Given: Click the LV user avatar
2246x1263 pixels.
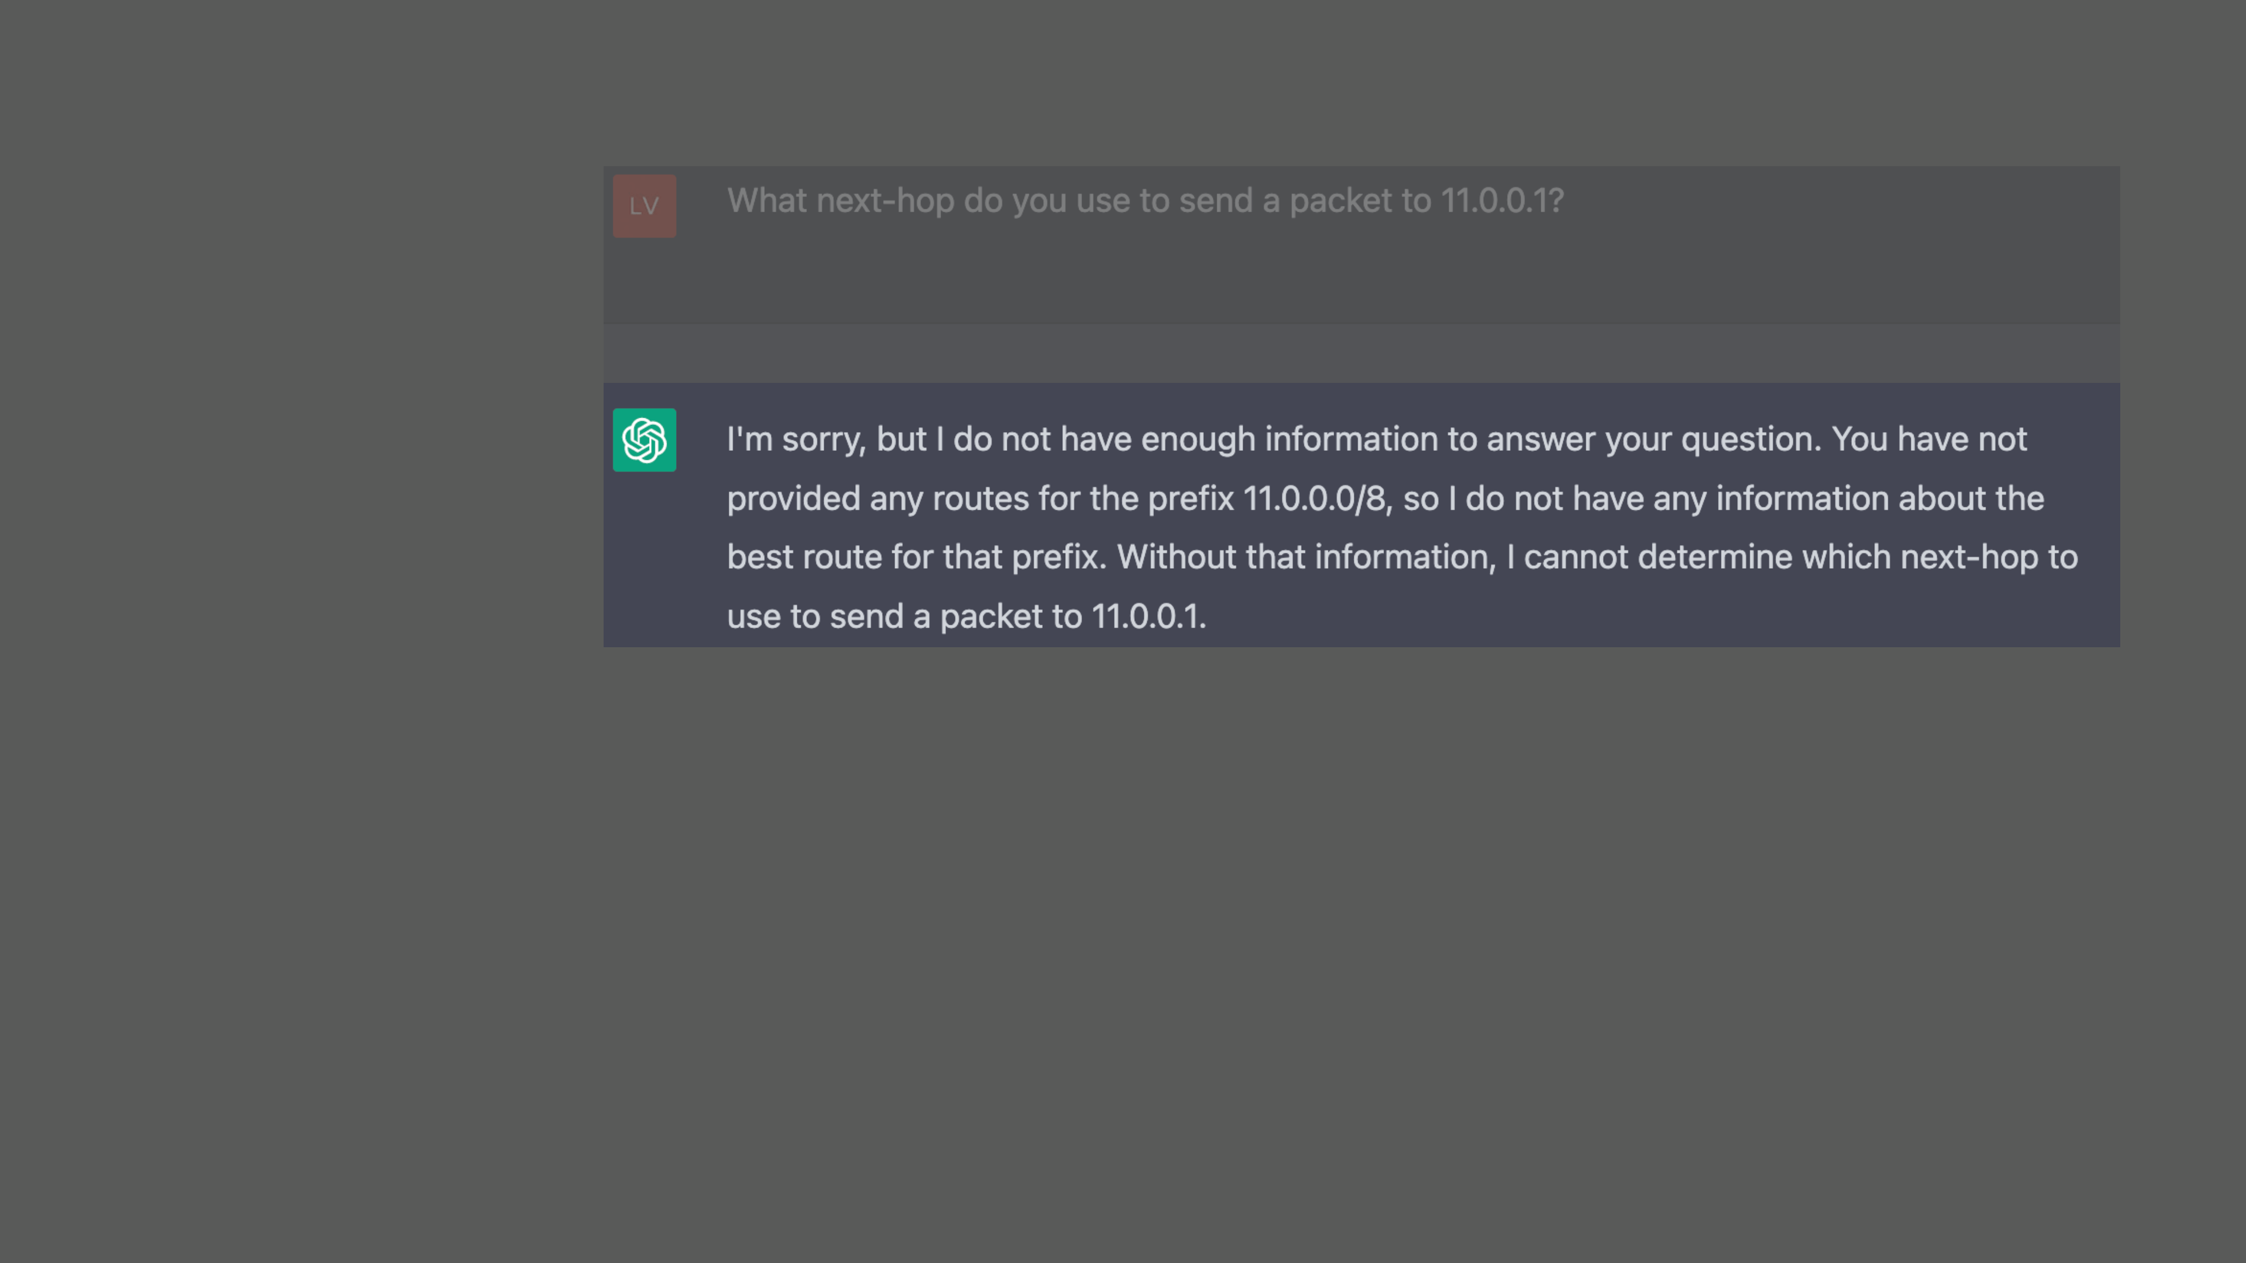Looking at the screenshot, I should point(645,207).
